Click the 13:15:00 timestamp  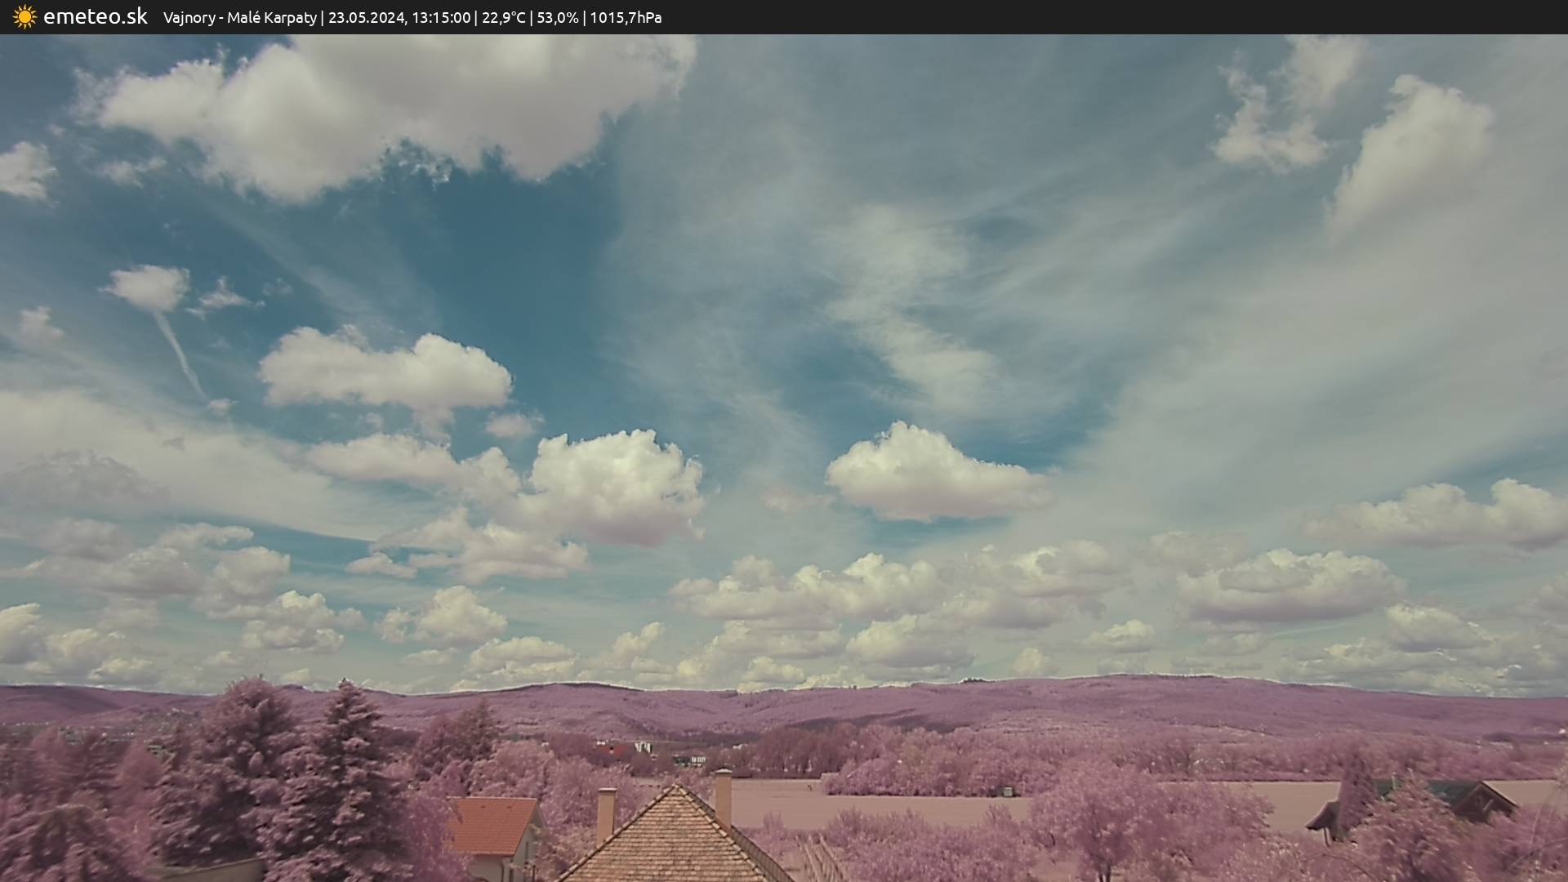[x=441, y=18]
